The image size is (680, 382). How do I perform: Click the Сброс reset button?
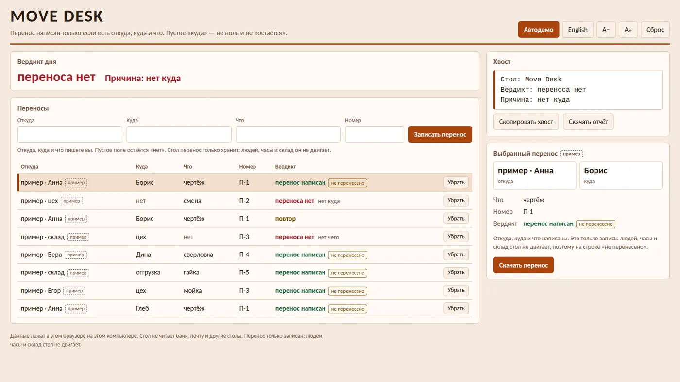tap(655, 30)
